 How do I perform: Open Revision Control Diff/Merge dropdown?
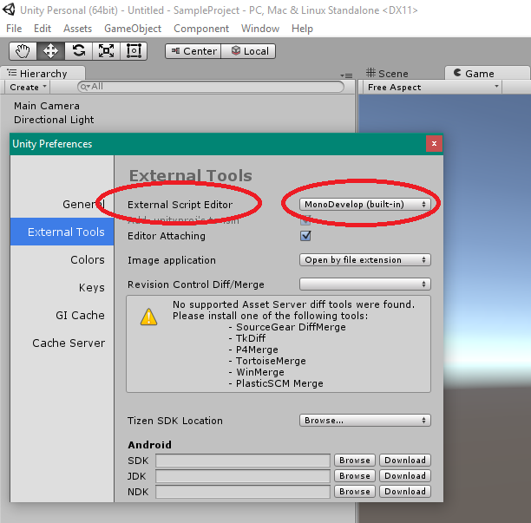point(365,284)
